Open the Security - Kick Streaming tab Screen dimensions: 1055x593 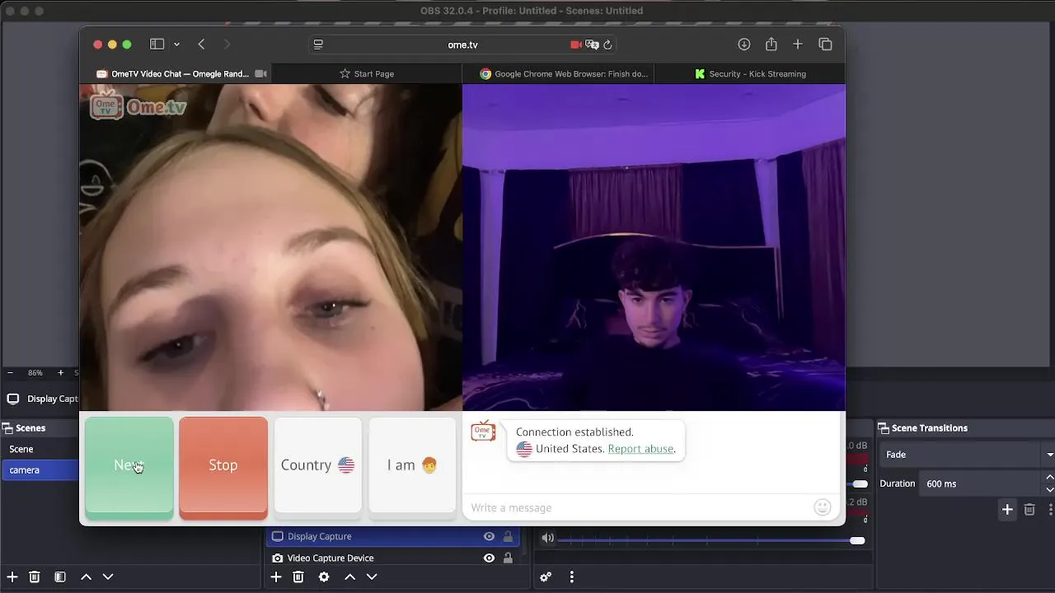coord(749,73)
